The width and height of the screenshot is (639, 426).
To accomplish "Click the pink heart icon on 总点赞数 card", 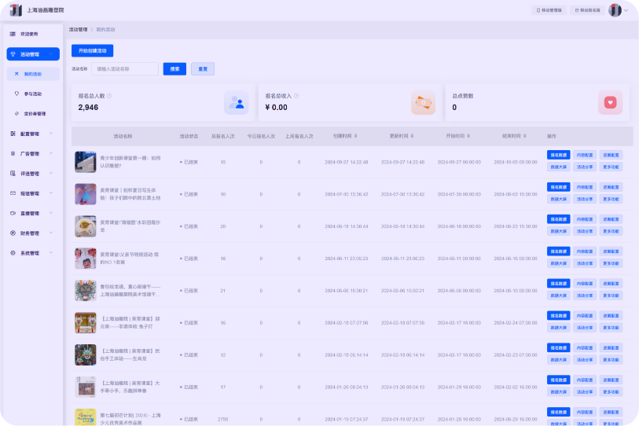I will pyautogui.click(x=611, y=102).
